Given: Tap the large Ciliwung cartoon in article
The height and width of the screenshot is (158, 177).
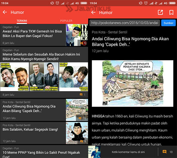Looking at the screenshot, I should 132,83.
